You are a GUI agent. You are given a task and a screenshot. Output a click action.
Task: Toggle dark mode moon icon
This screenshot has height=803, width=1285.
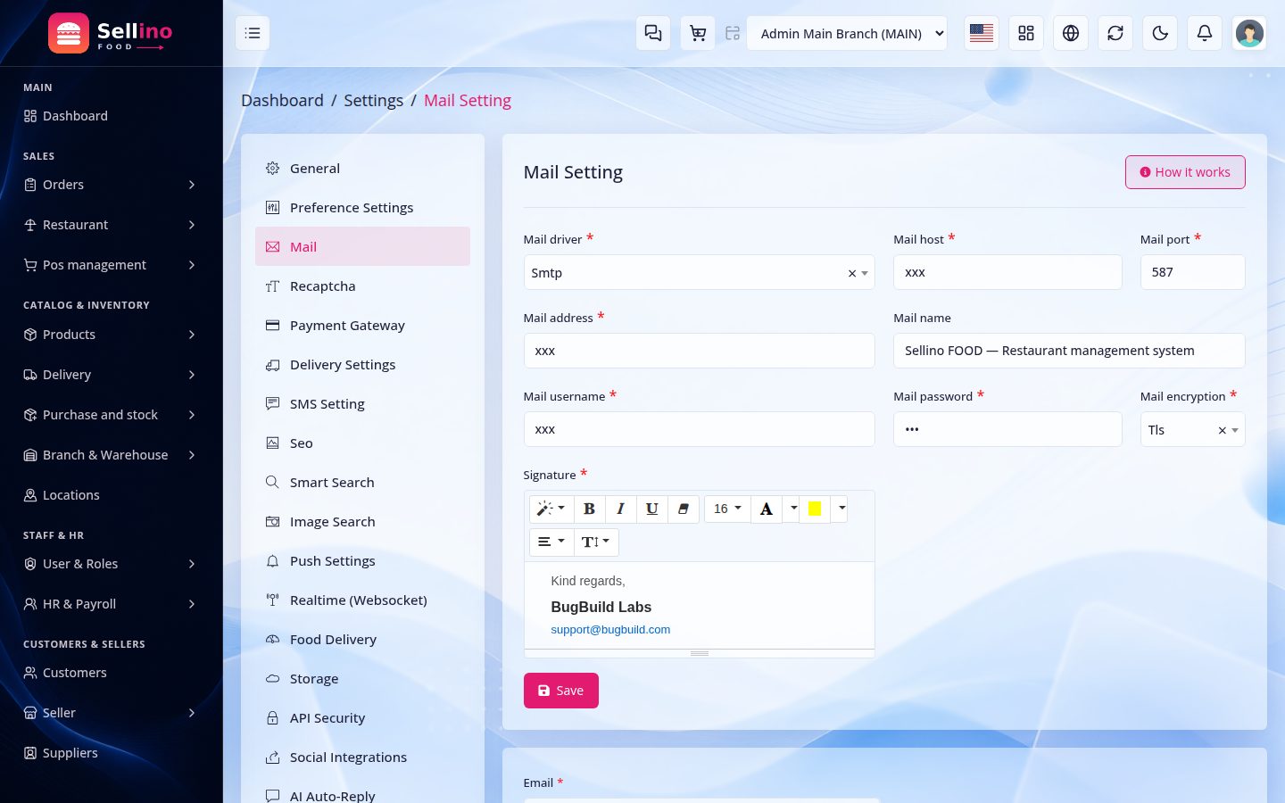tap(1160, 33)
